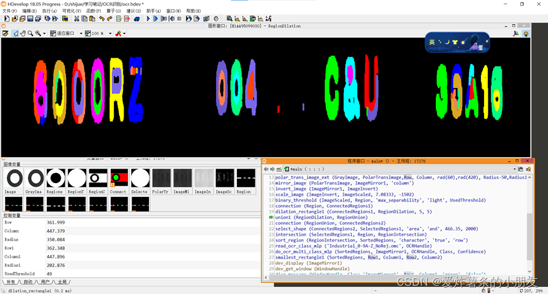Open the draw color dropdown arrow

pyautogui.click(x=124, y=33)
